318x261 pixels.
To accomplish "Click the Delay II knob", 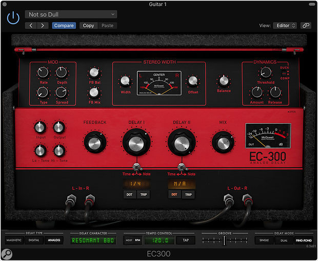I will pyautogui.click(x=182, y=143).
